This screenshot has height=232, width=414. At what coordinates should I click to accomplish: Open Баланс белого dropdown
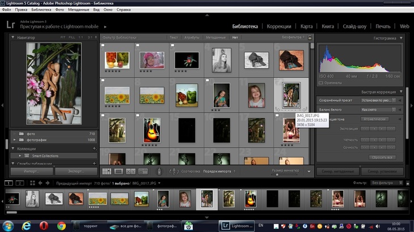(378, 110)
